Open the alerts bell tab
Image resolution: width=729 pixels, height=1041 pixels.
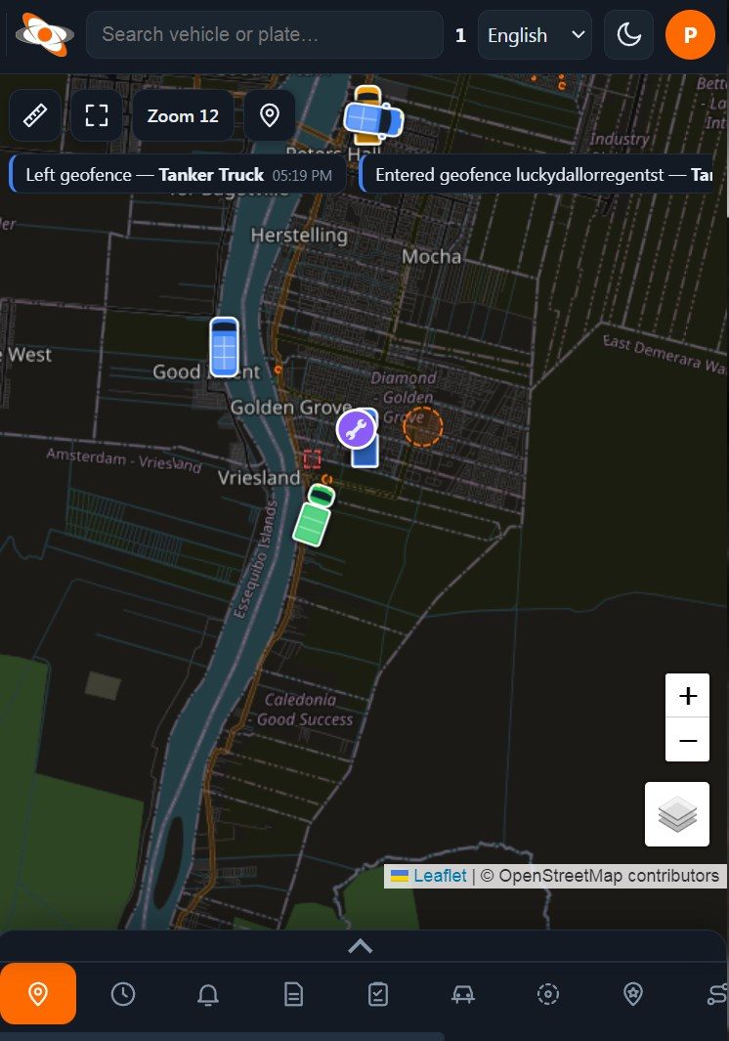tap(208, 994)
